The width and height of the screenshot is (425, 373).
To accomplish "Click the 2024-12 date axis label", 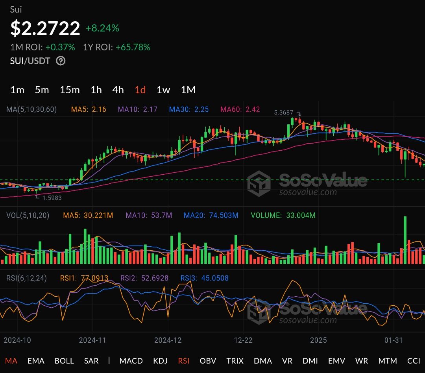I will (x=168, y=340).
